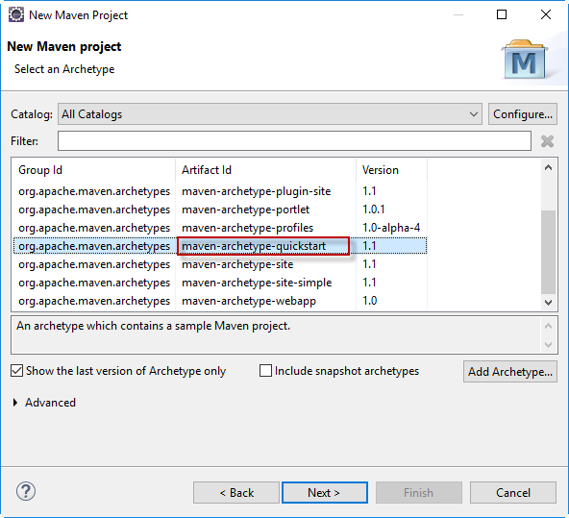Screen dimensions: 569x518
Task: Select the maven-archetype-webapp row
Action: coord(220,301)
